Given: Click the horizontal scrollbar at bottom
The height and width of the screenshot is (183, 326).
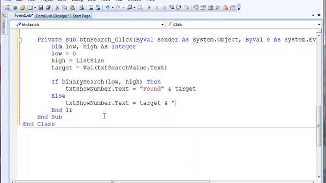Looking at the screenshot, I should click(112, 182).
